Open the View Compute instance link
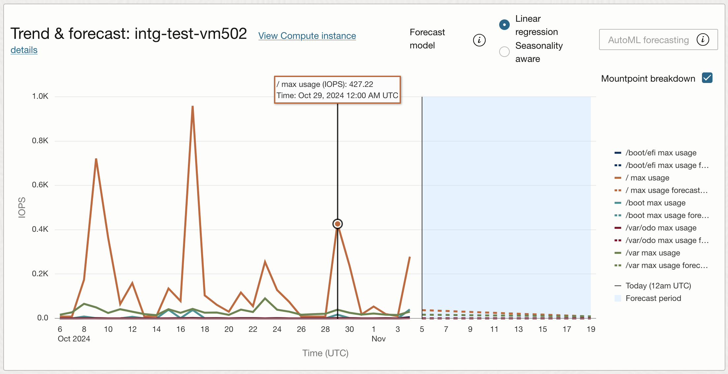 coord(307,36)
